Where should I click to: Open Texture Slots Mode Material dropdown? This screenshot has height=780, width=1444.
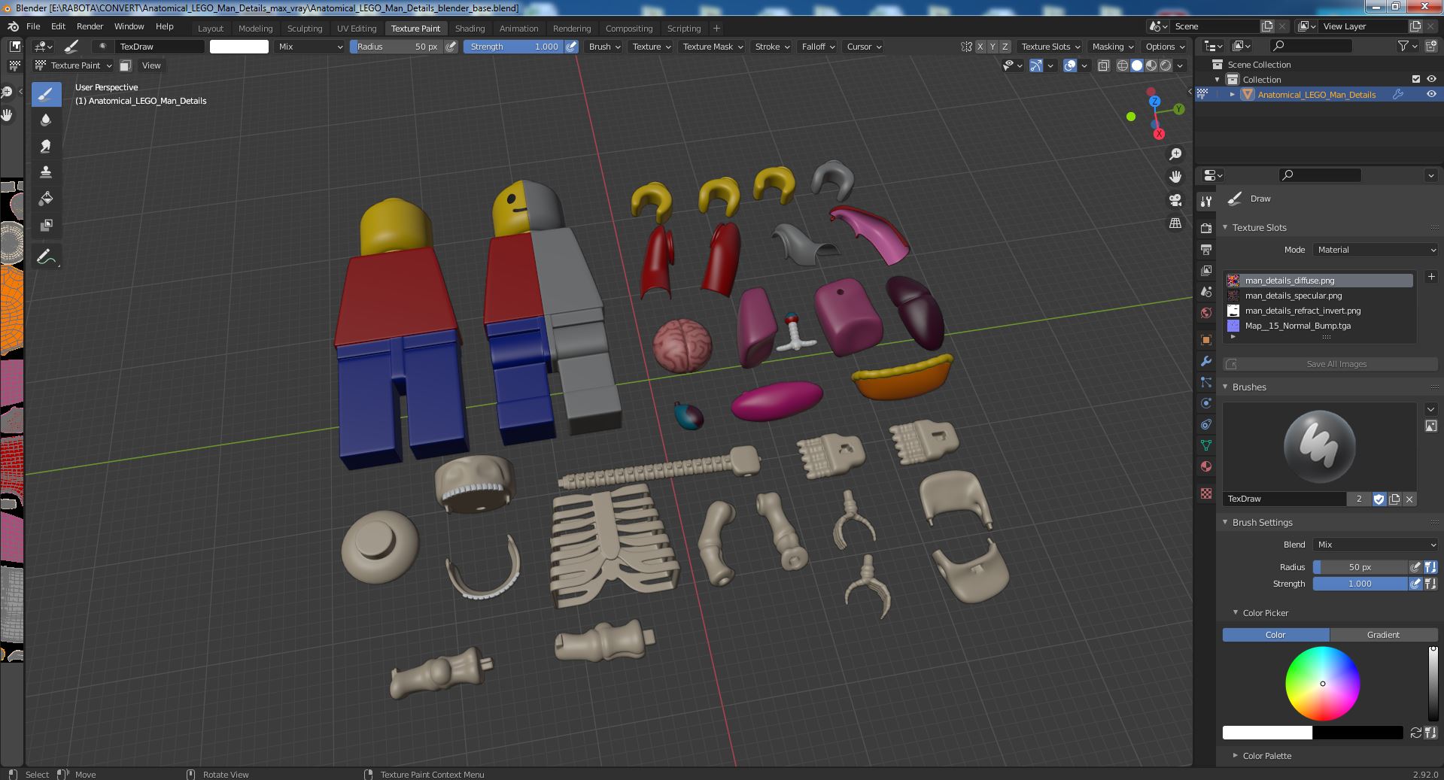pyautogui.click(x=1376, y=250)
